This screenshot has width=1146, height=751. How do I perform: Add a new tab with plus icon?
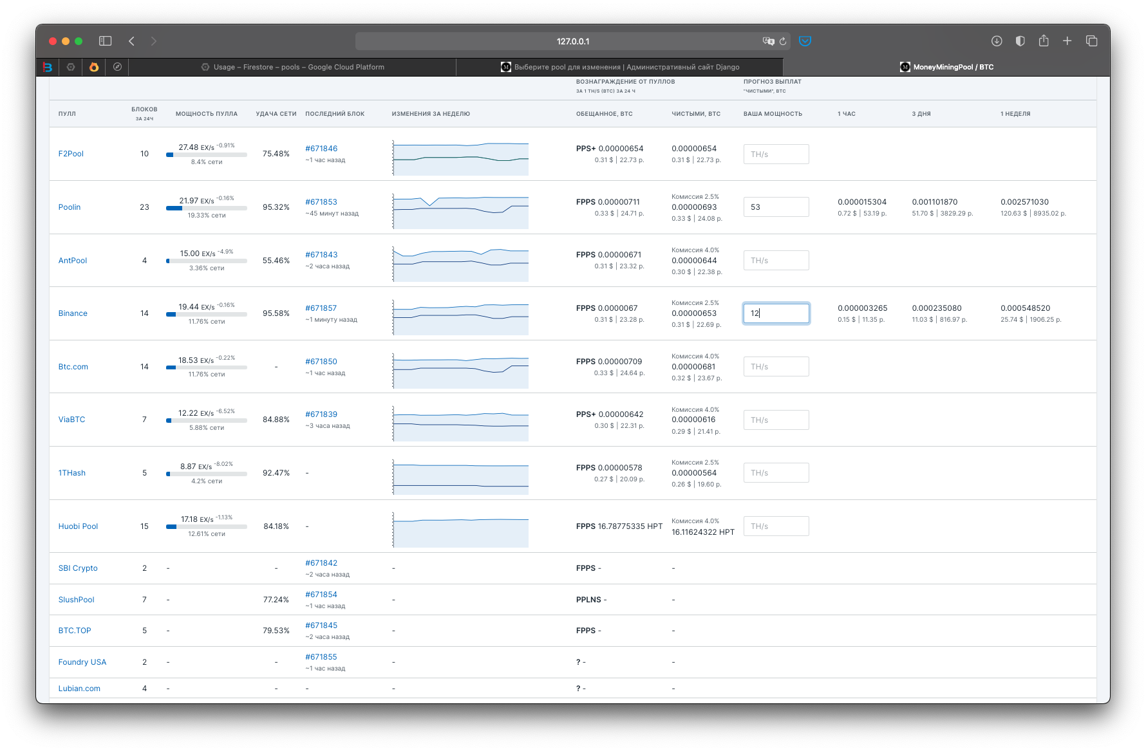point(1067,41)
